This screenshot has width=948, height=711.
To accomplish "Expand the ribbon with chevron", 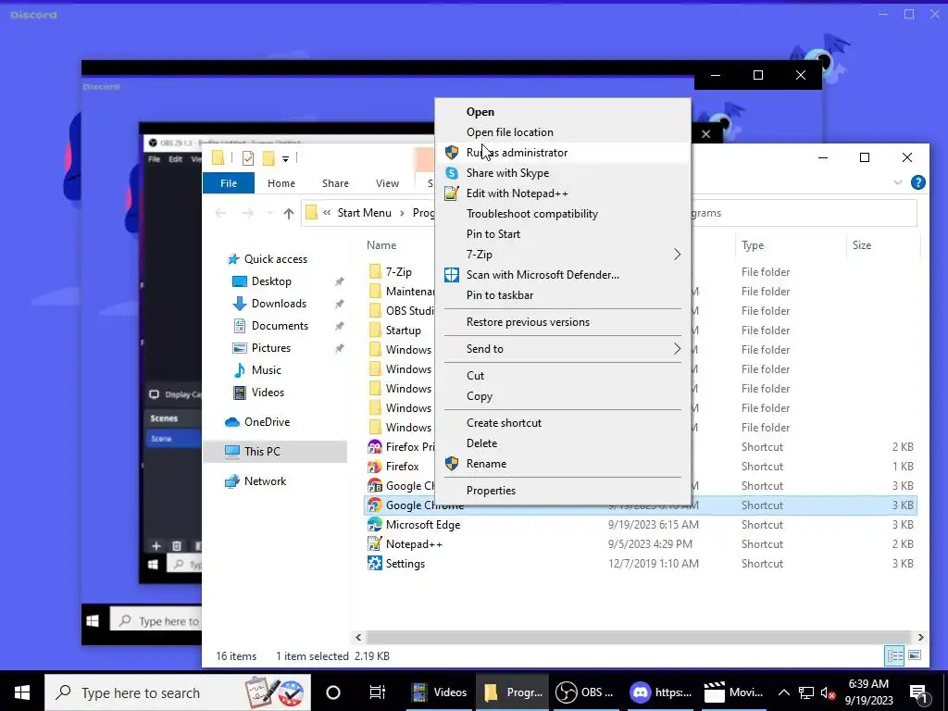I will click(x=898, y=182).
